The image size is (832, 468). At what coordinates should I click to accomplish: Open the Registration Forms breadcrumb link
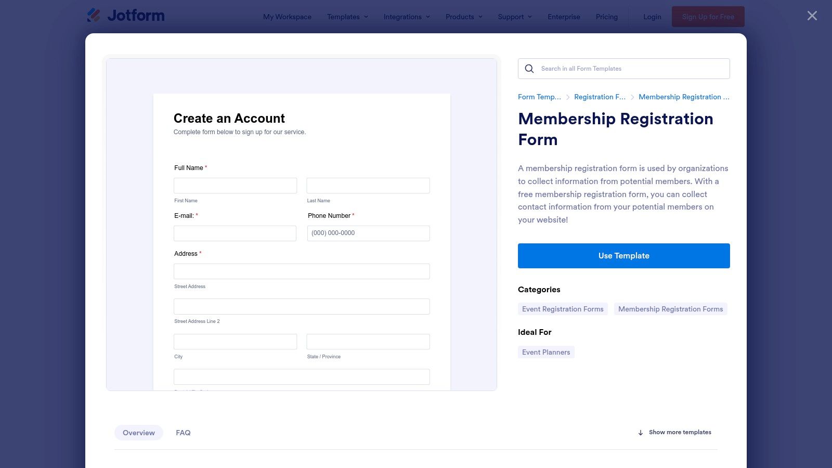pyautogui.click(x=600, y=97)
